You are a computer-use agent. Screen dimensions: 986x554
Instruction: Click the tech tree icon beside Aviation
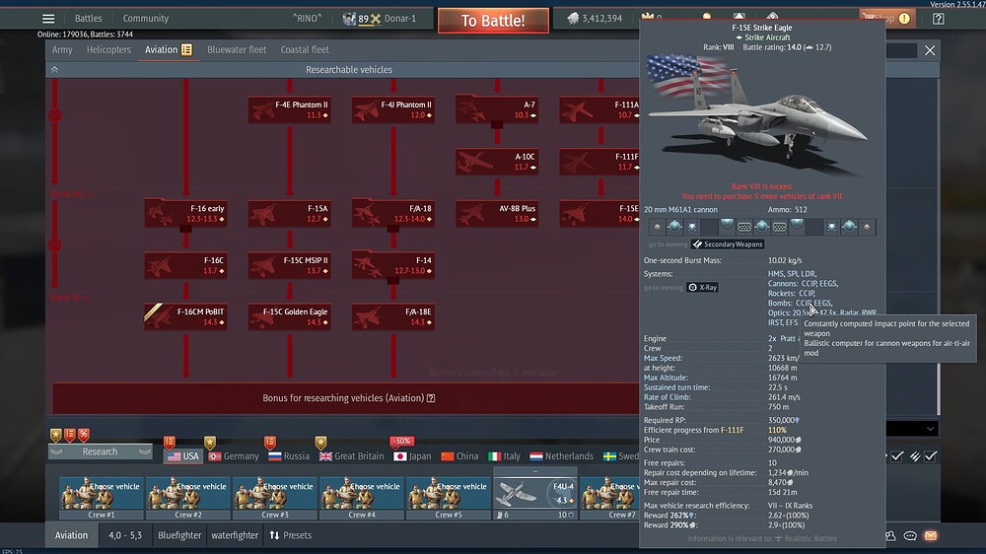click(186, 50)
